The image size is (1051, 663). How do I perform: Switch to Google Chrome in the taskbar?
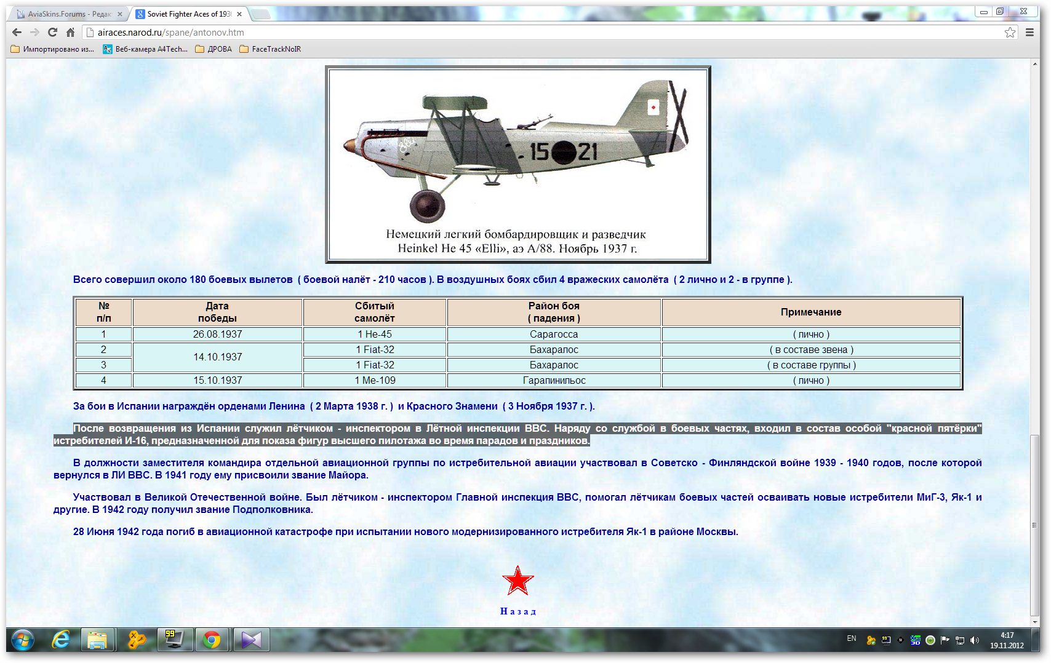212,640
